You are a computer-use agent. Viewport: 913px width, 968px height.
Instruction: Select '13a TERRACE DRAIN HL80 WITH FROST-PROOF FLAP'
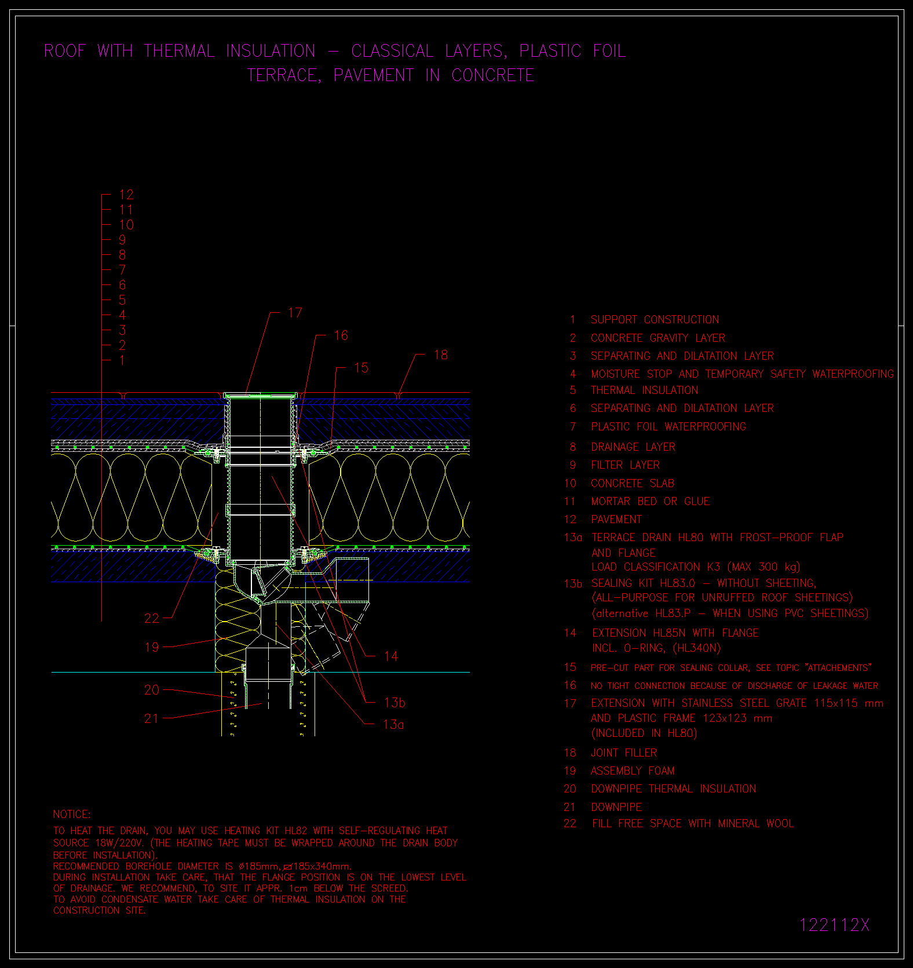pos(704,537)
